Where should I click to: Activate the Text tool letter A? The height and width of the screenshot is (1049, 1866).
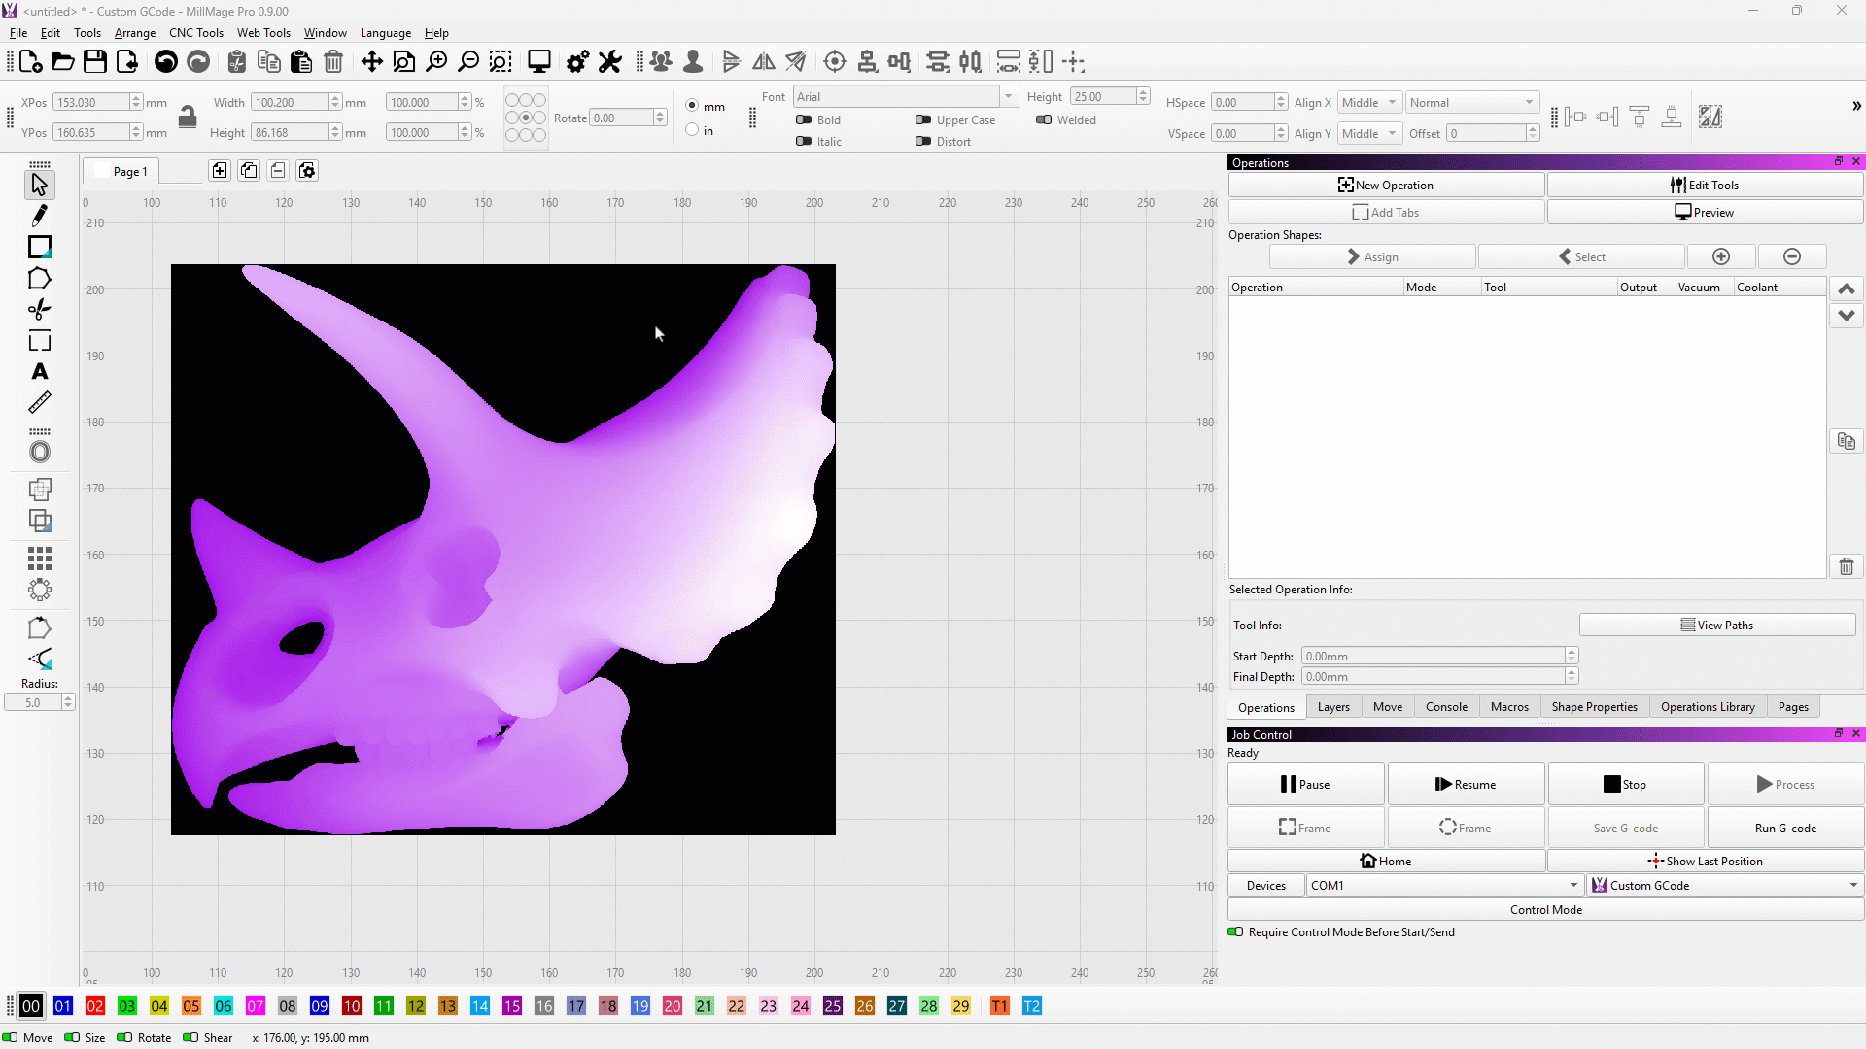[39, 371]
